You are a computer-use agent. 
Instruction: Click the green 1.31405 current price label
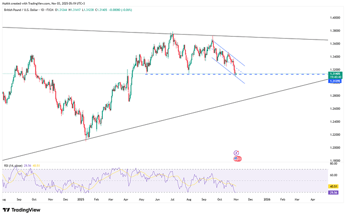click(x=334, y=73)
